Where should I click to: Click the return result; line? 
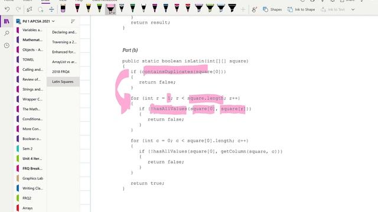point(150,22)
